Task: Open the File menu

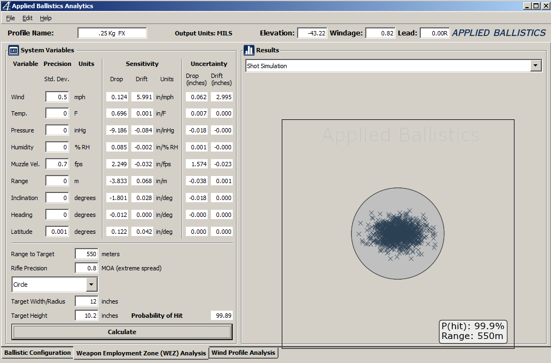Action: coord(10,18)
